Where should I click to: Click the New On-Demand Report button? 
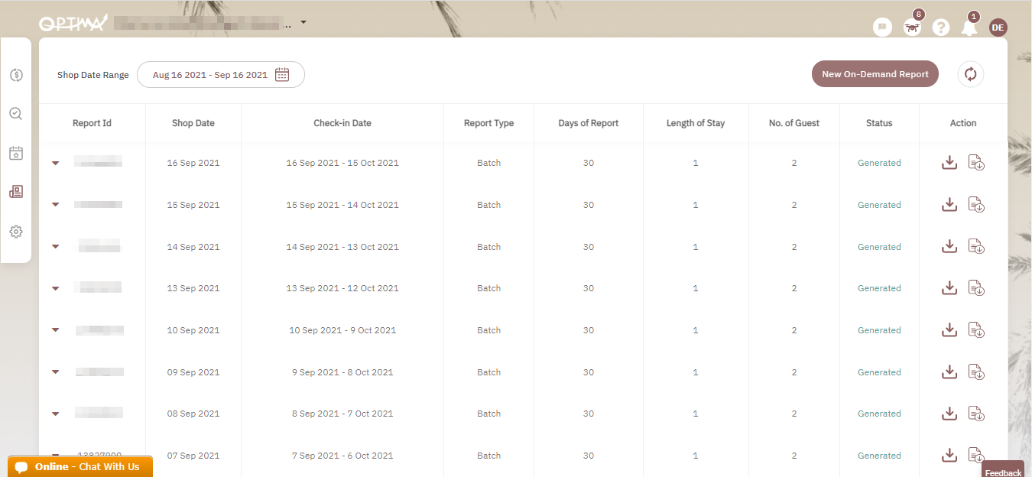point(875,74)
